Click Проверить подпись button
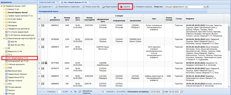The height and width of the screenshot is (95, 231). click(142, 7)
